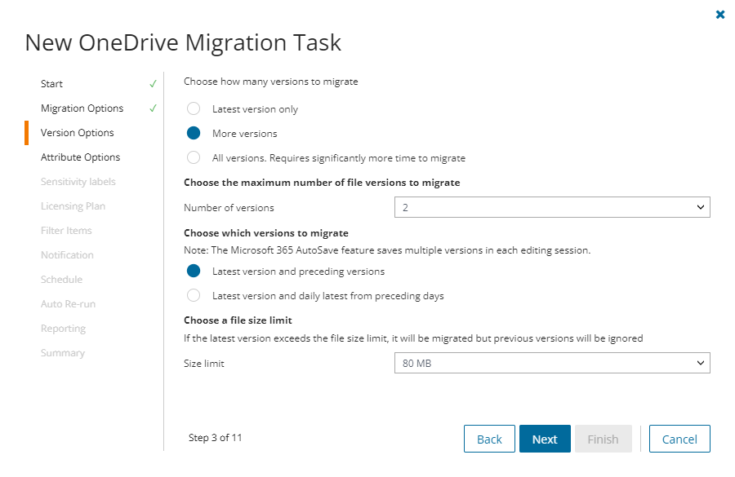Choose All versions radio button
This screenshot has height=477, width=735.
[194, 158]
